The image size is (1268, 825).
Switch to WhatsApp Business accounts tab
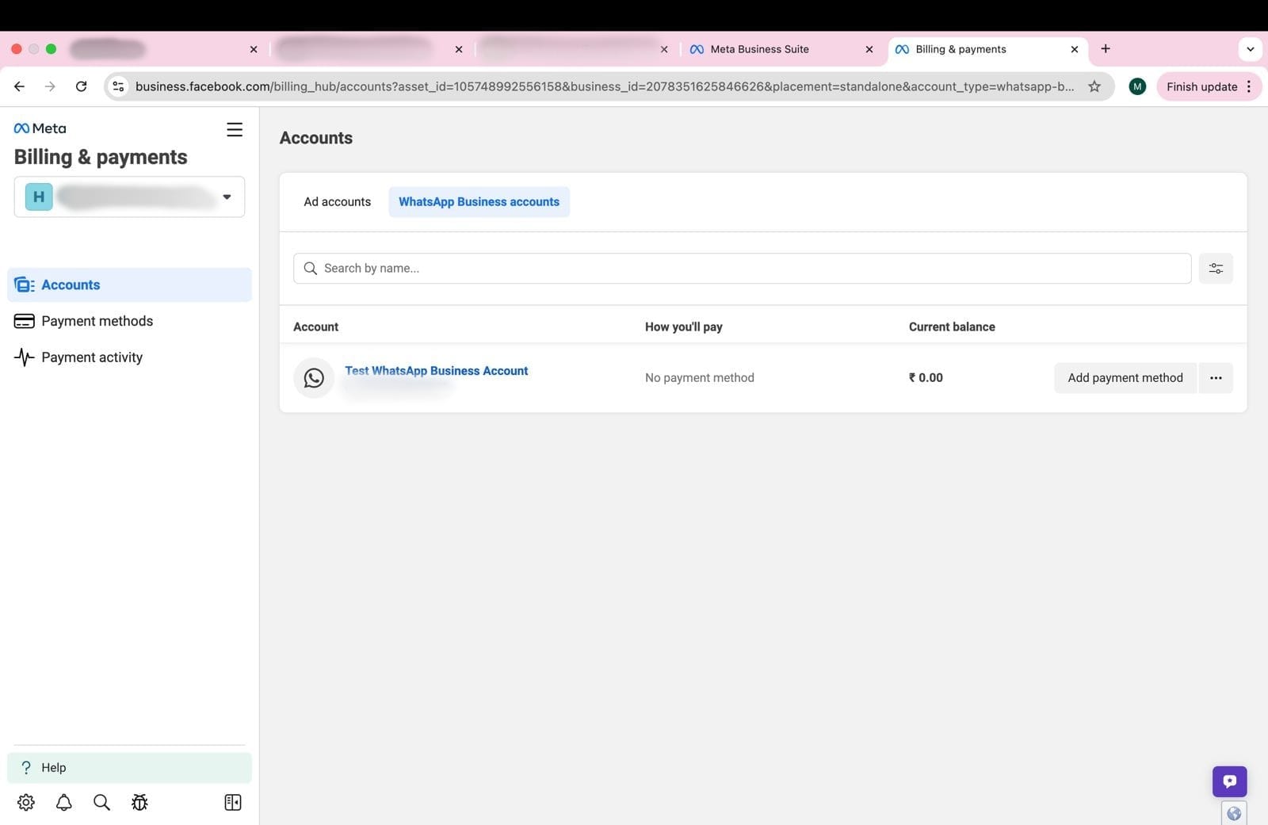click(x=479, y=201)
